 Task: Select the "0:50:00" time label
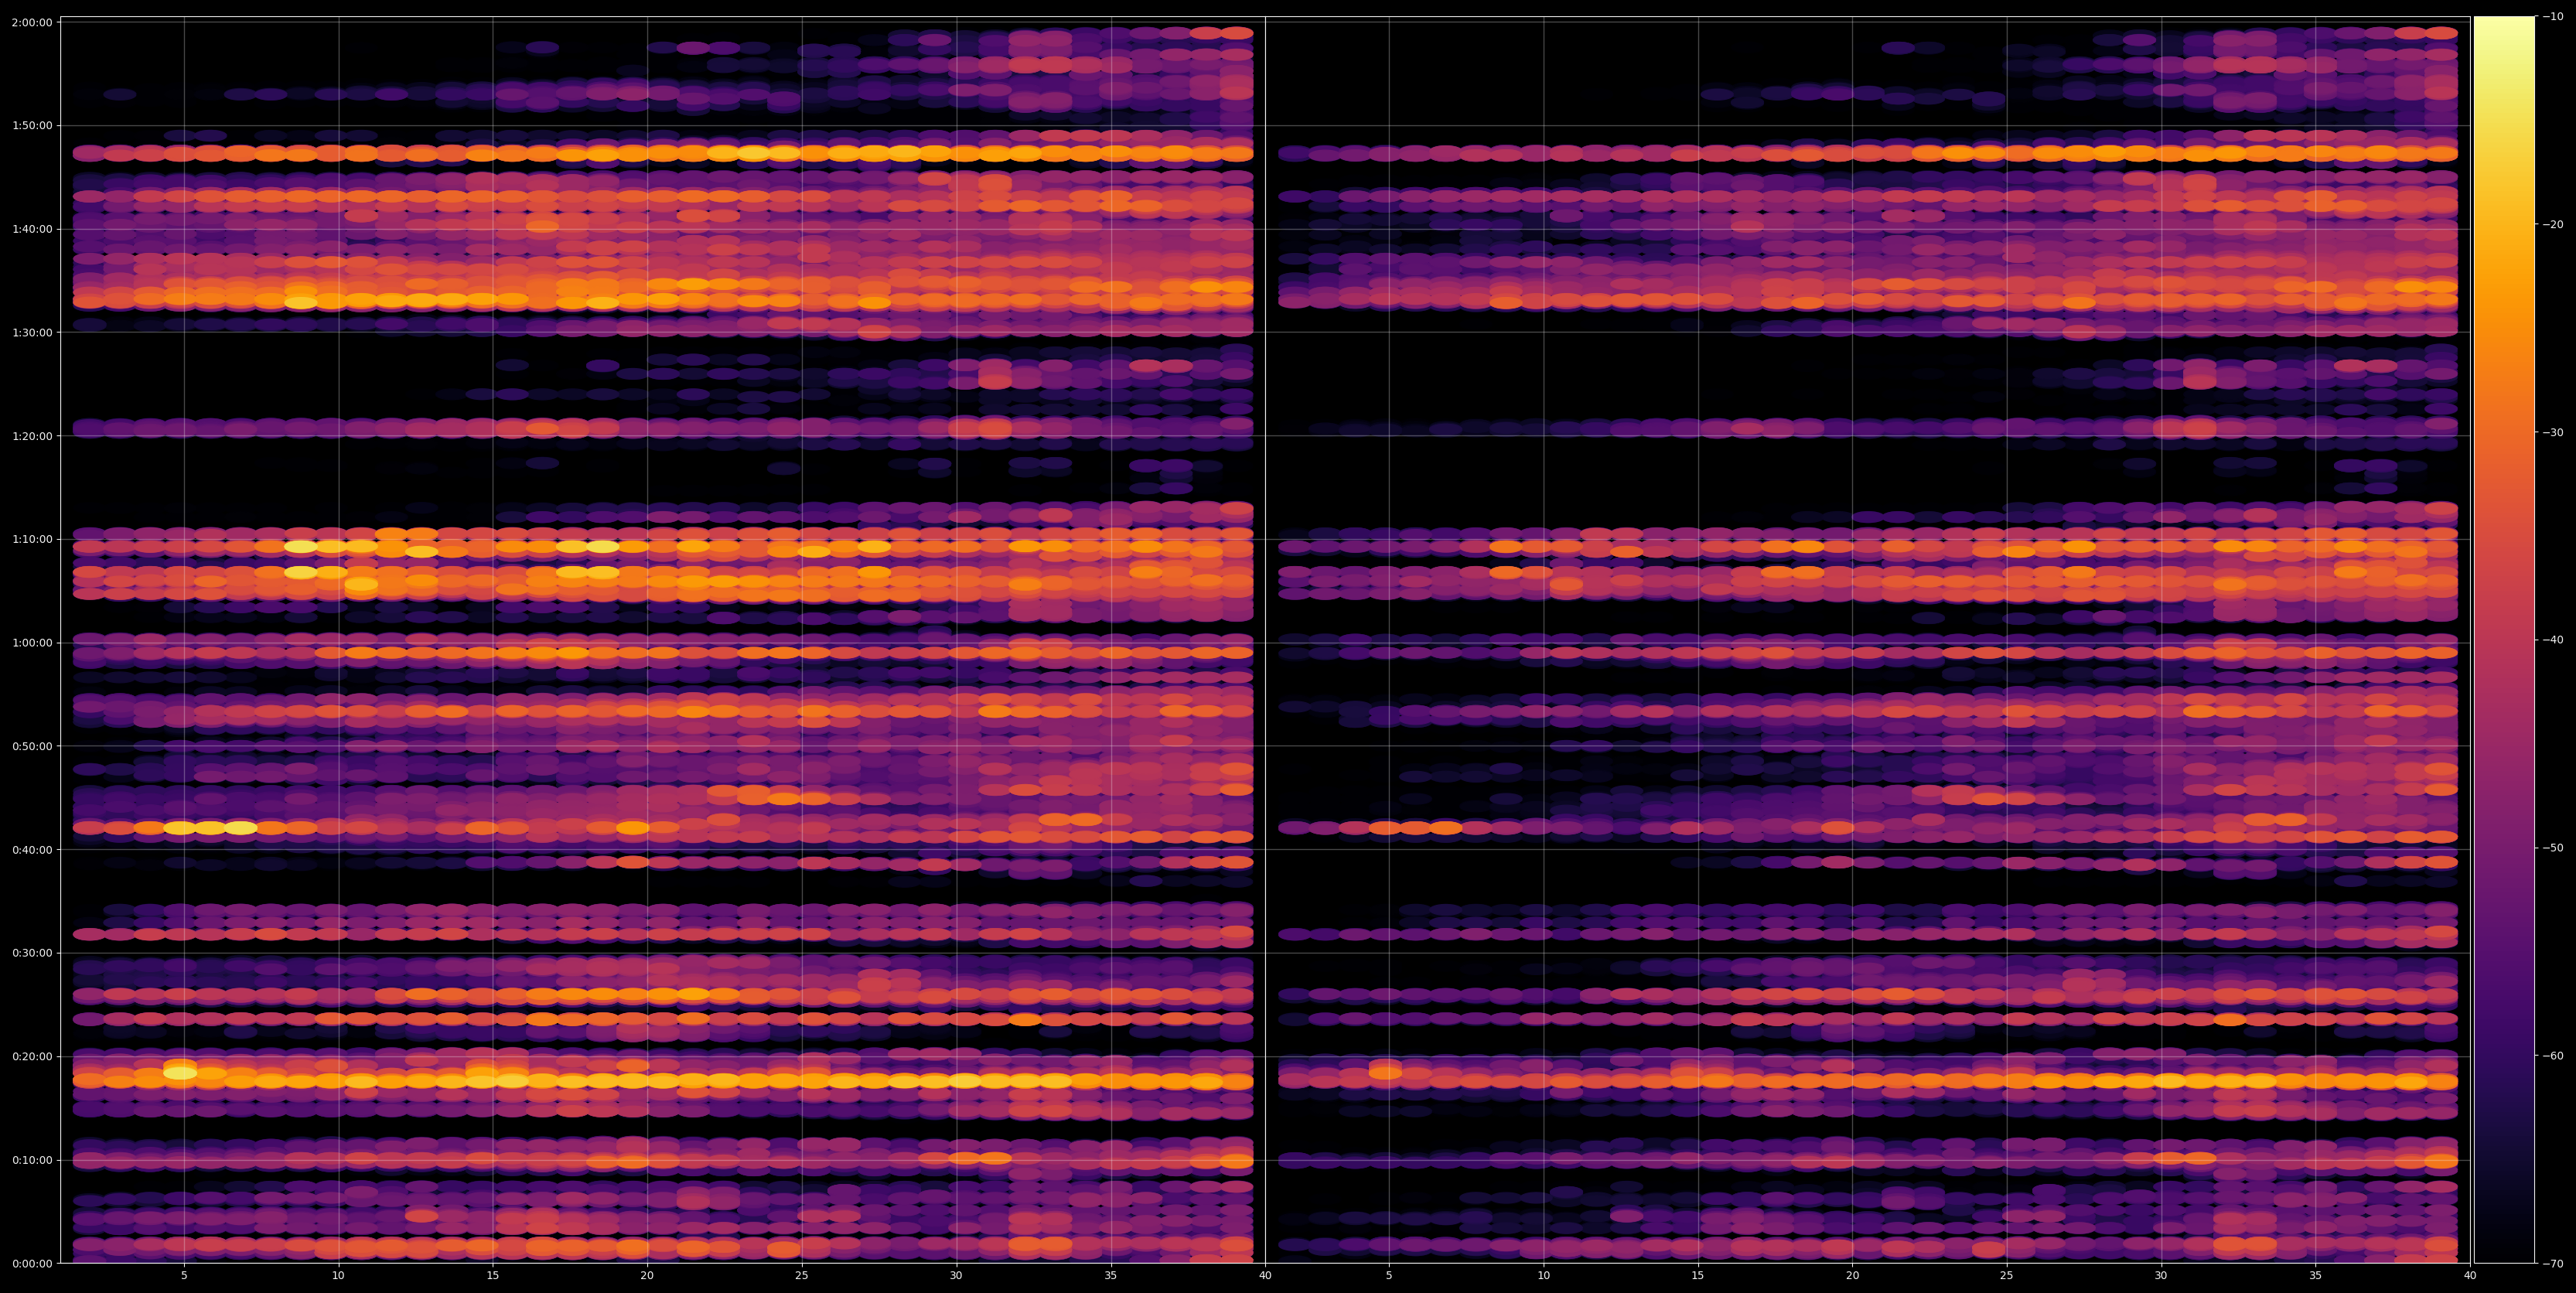(32, 747)
